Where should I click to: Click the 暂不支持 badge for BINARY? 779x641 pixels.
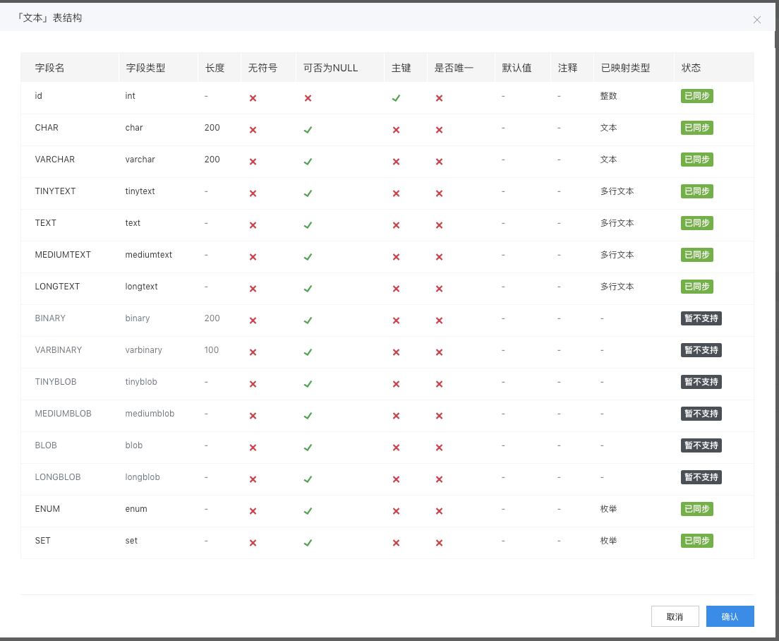(701, 318)
